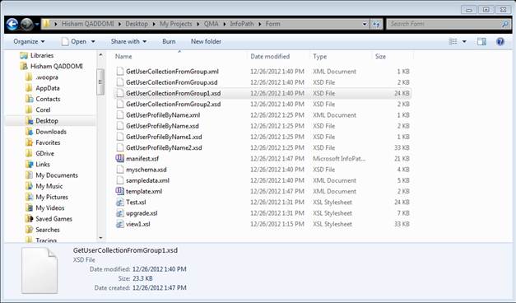Viewport: 516px width, 303px height.
Task: Click navigation pane scrollbar up arrow
Action: click(100, 55)
